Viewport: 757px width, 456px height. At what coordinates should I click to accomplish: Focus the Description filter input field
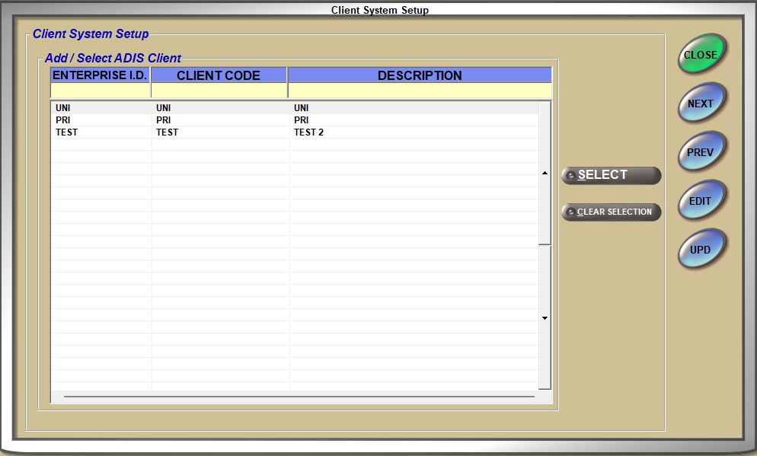click(x=420, y=91)
